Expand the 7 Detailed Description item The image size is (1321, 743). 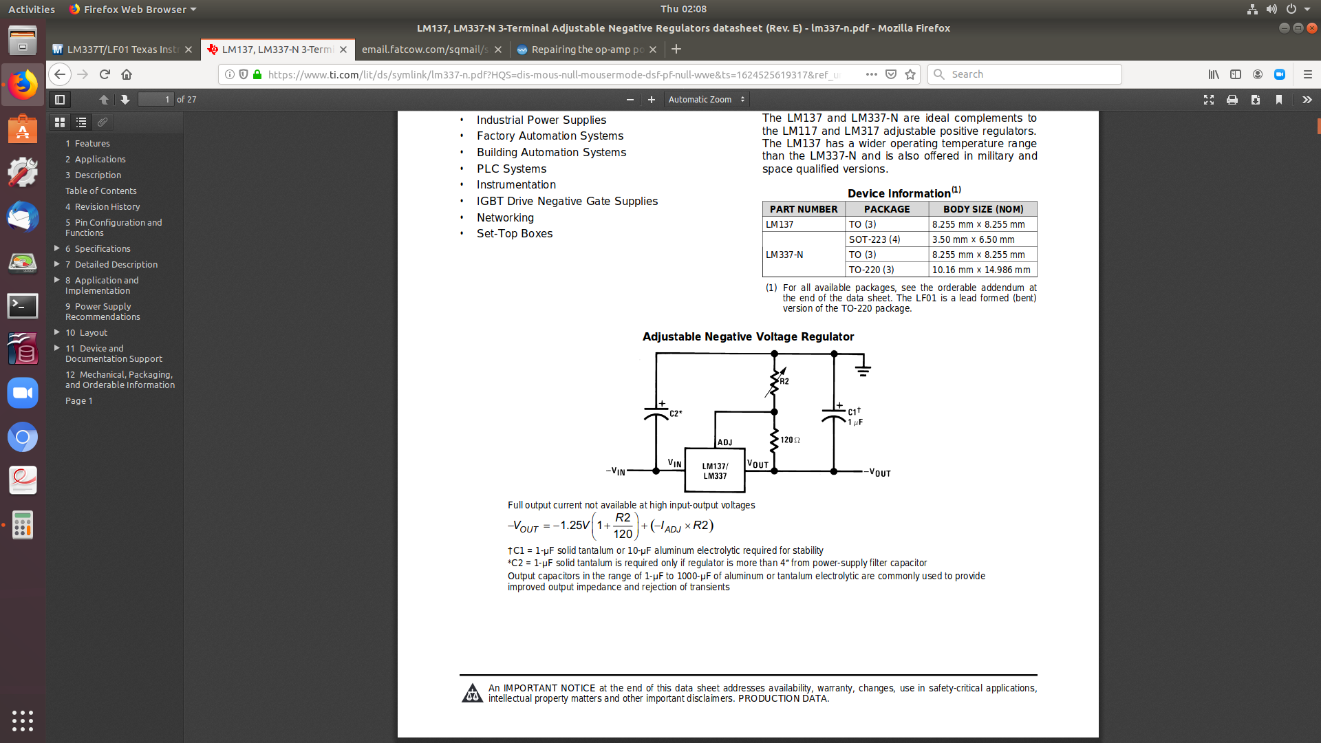[x=57, y=264]
